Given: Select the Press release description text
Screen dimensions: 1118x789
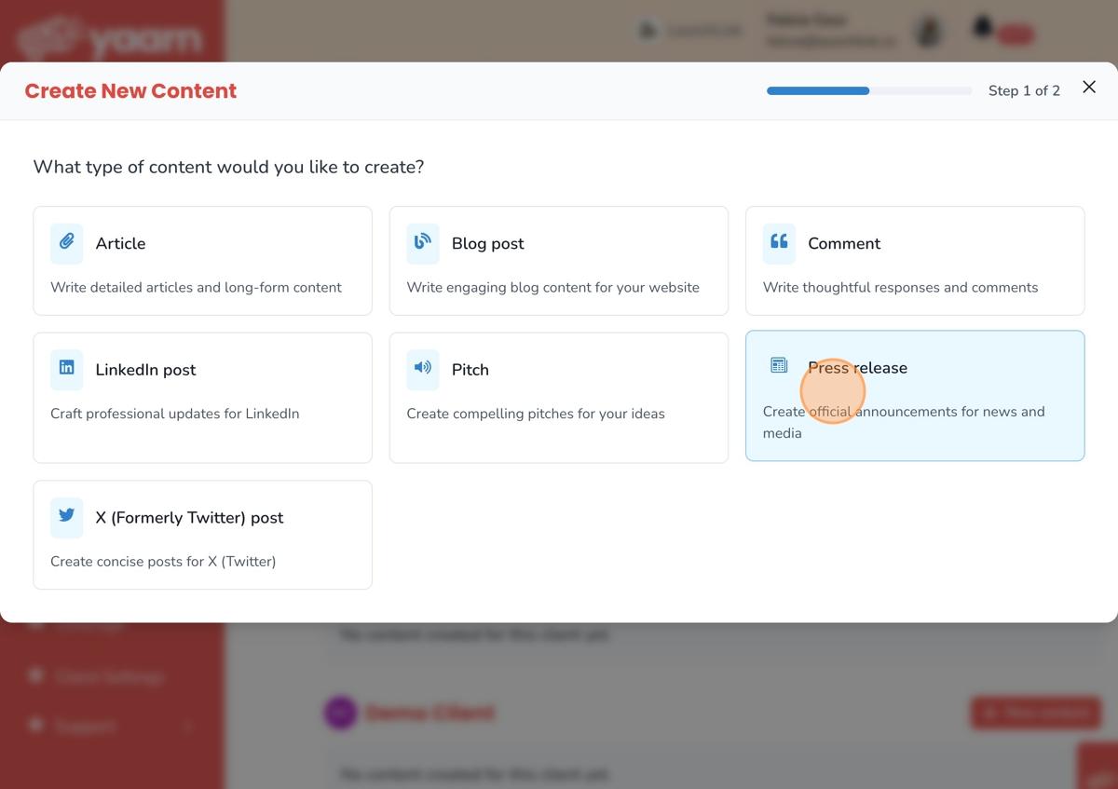Looking at the screenshot, I should [x=903, y=422].
